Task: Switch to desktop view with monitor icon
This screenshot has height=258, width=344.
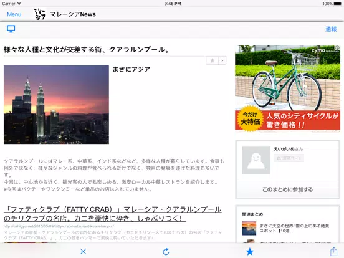Action: point(11,29)
